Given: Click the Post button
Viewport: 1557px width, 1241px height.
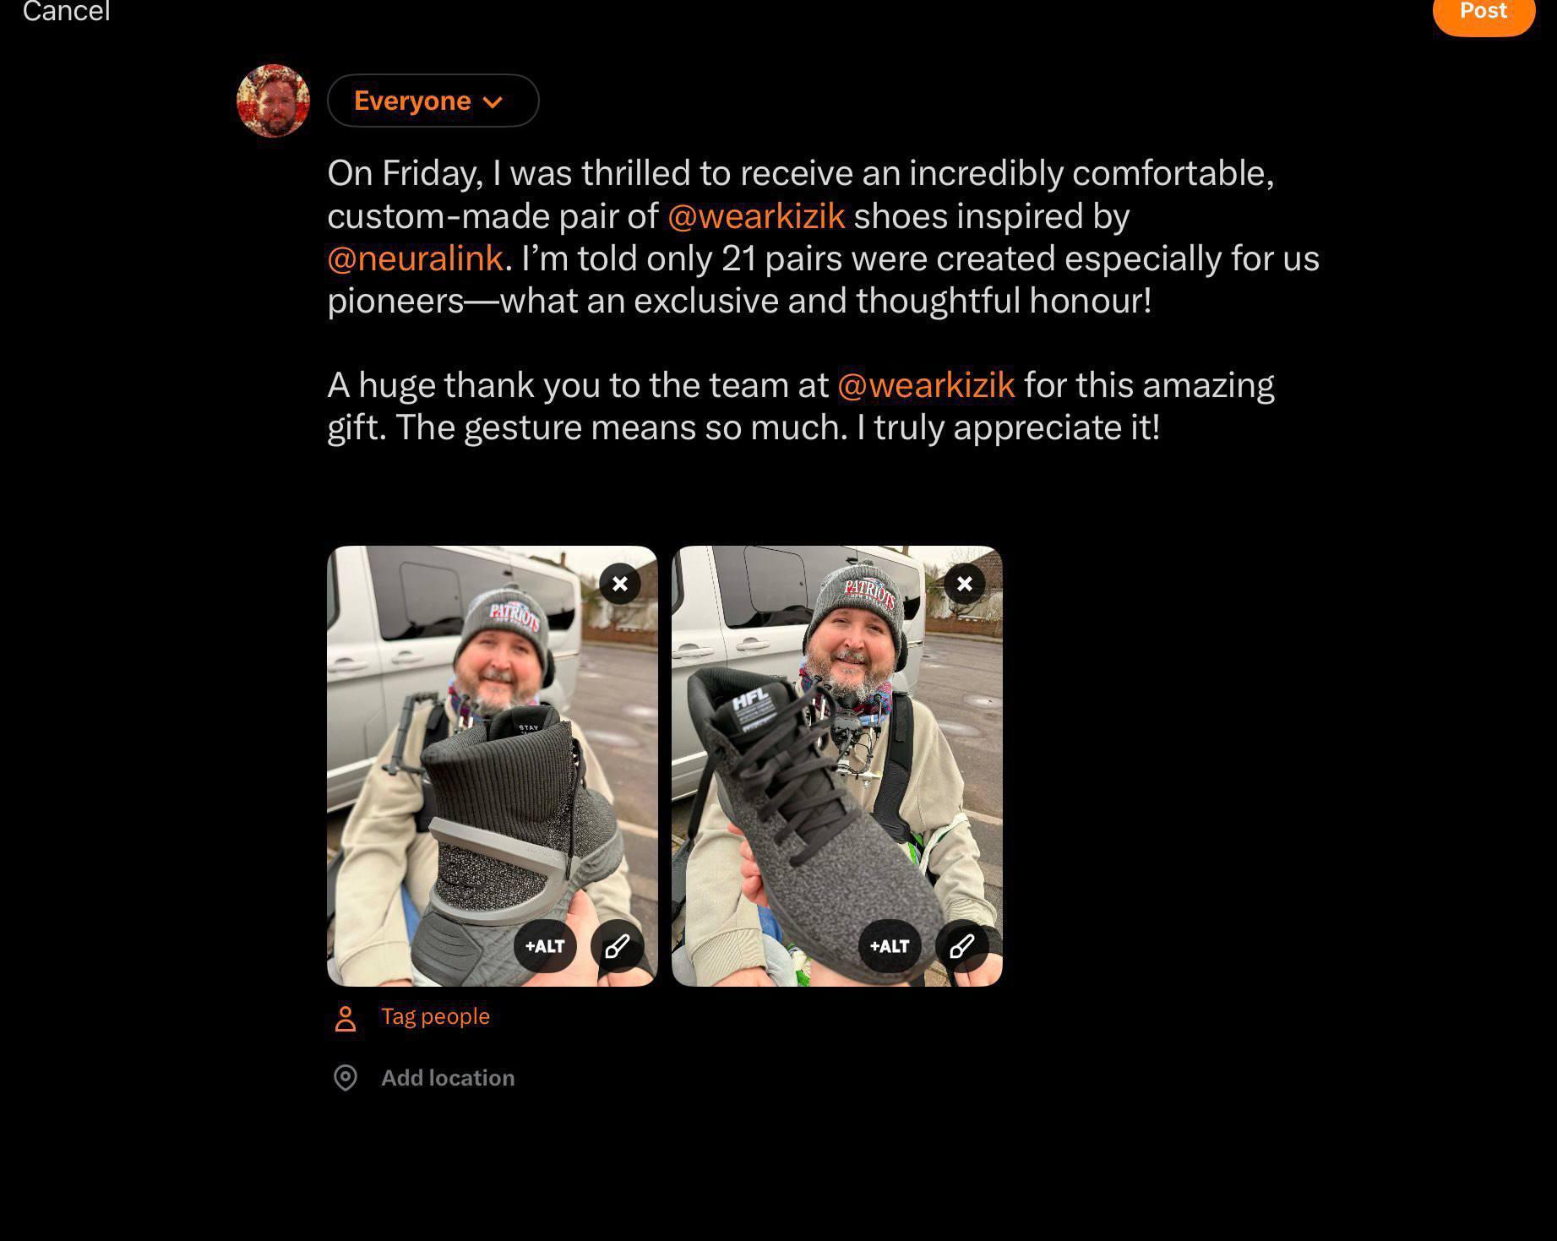Looking at the screenshot, I should tap(1484, 12).
